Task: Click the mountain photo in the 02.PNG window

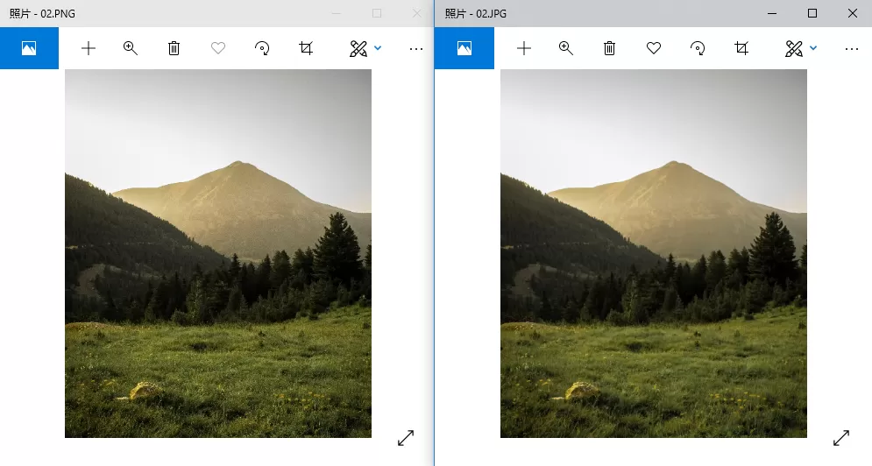Action: pyautogui.click(x=218, y=253)
